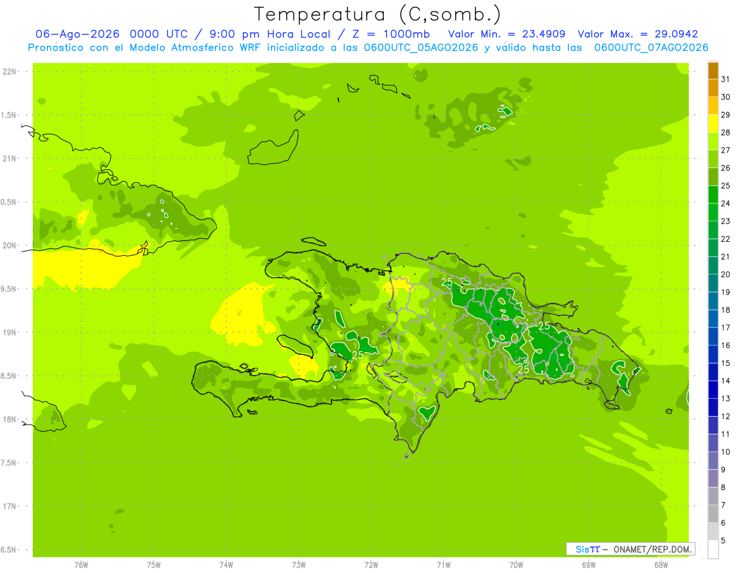Click the legend value '15'

[726, 363]
